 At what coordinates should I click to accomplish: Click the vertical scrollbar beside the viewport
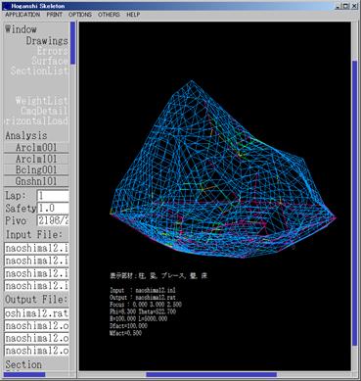pyautogui.click(x=355, y=203)
